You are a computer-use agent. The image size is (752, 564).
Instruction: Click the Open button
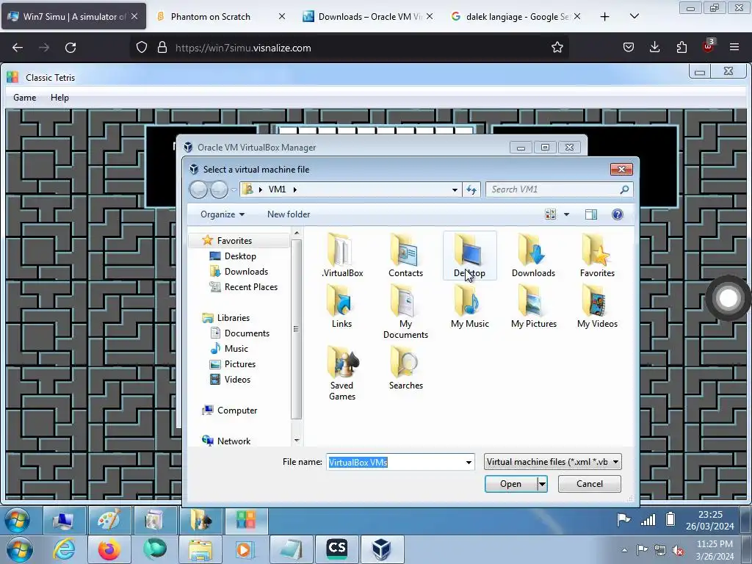click(510, 484)
